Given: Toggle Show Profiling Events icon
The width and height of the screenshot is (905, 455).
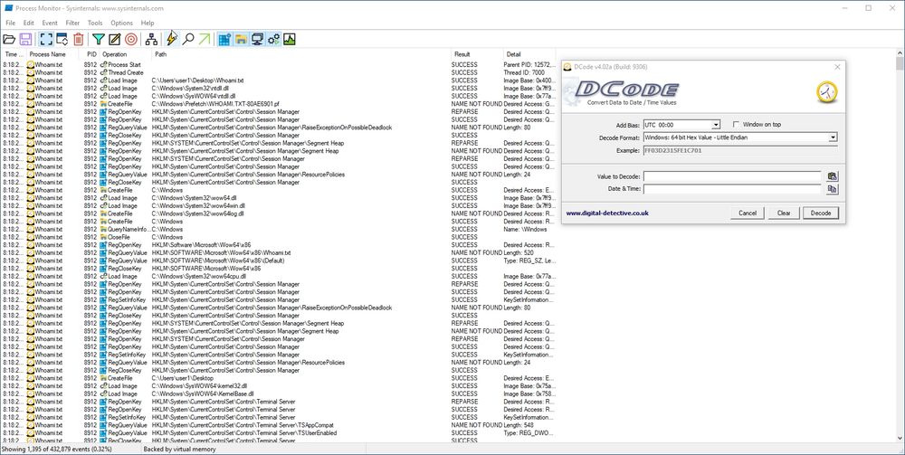Looking at the screenshot, I should (x=290, y=39).
